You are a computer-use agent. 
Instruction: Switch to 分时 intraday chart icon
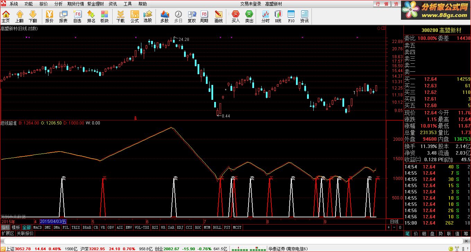click(x=265, y=16)
